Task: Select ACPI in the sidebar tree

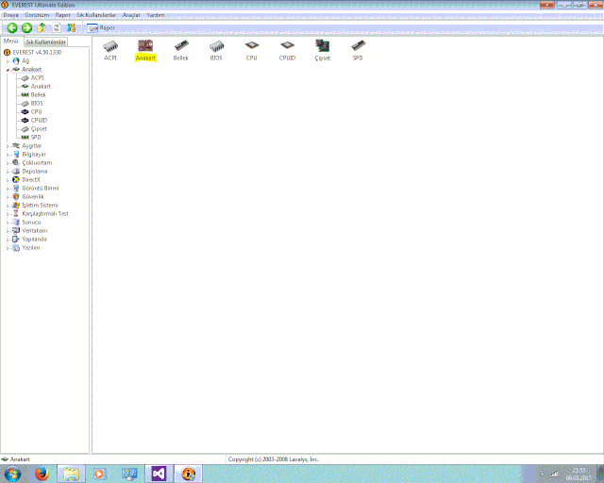Action: [x=38, y=77]
